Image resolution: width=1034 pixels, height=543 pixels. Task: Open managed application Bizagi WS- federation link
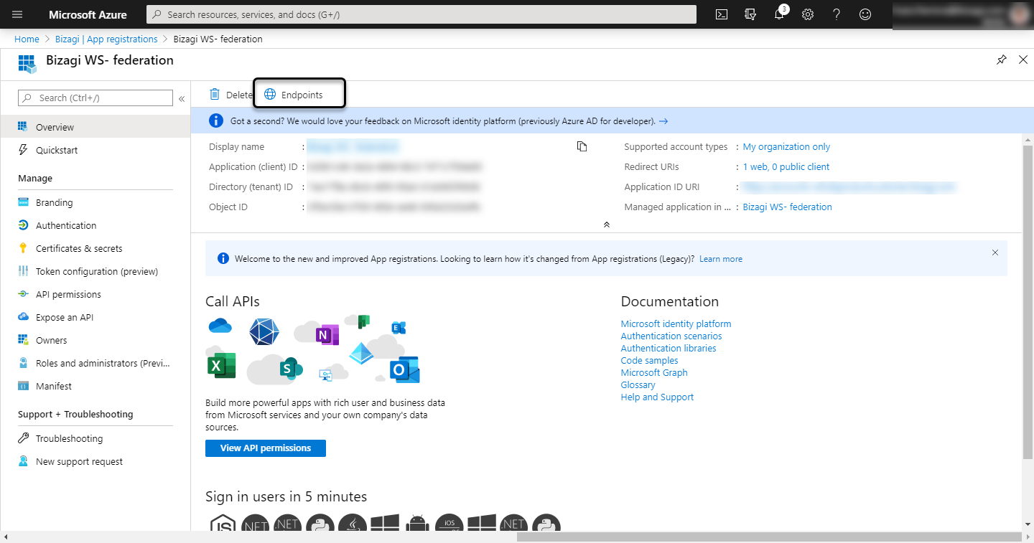click(x=787, y=207)
